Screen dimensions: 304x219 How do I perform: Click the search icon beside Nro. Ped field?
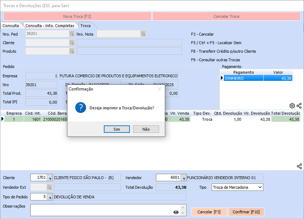coord(72,34)
